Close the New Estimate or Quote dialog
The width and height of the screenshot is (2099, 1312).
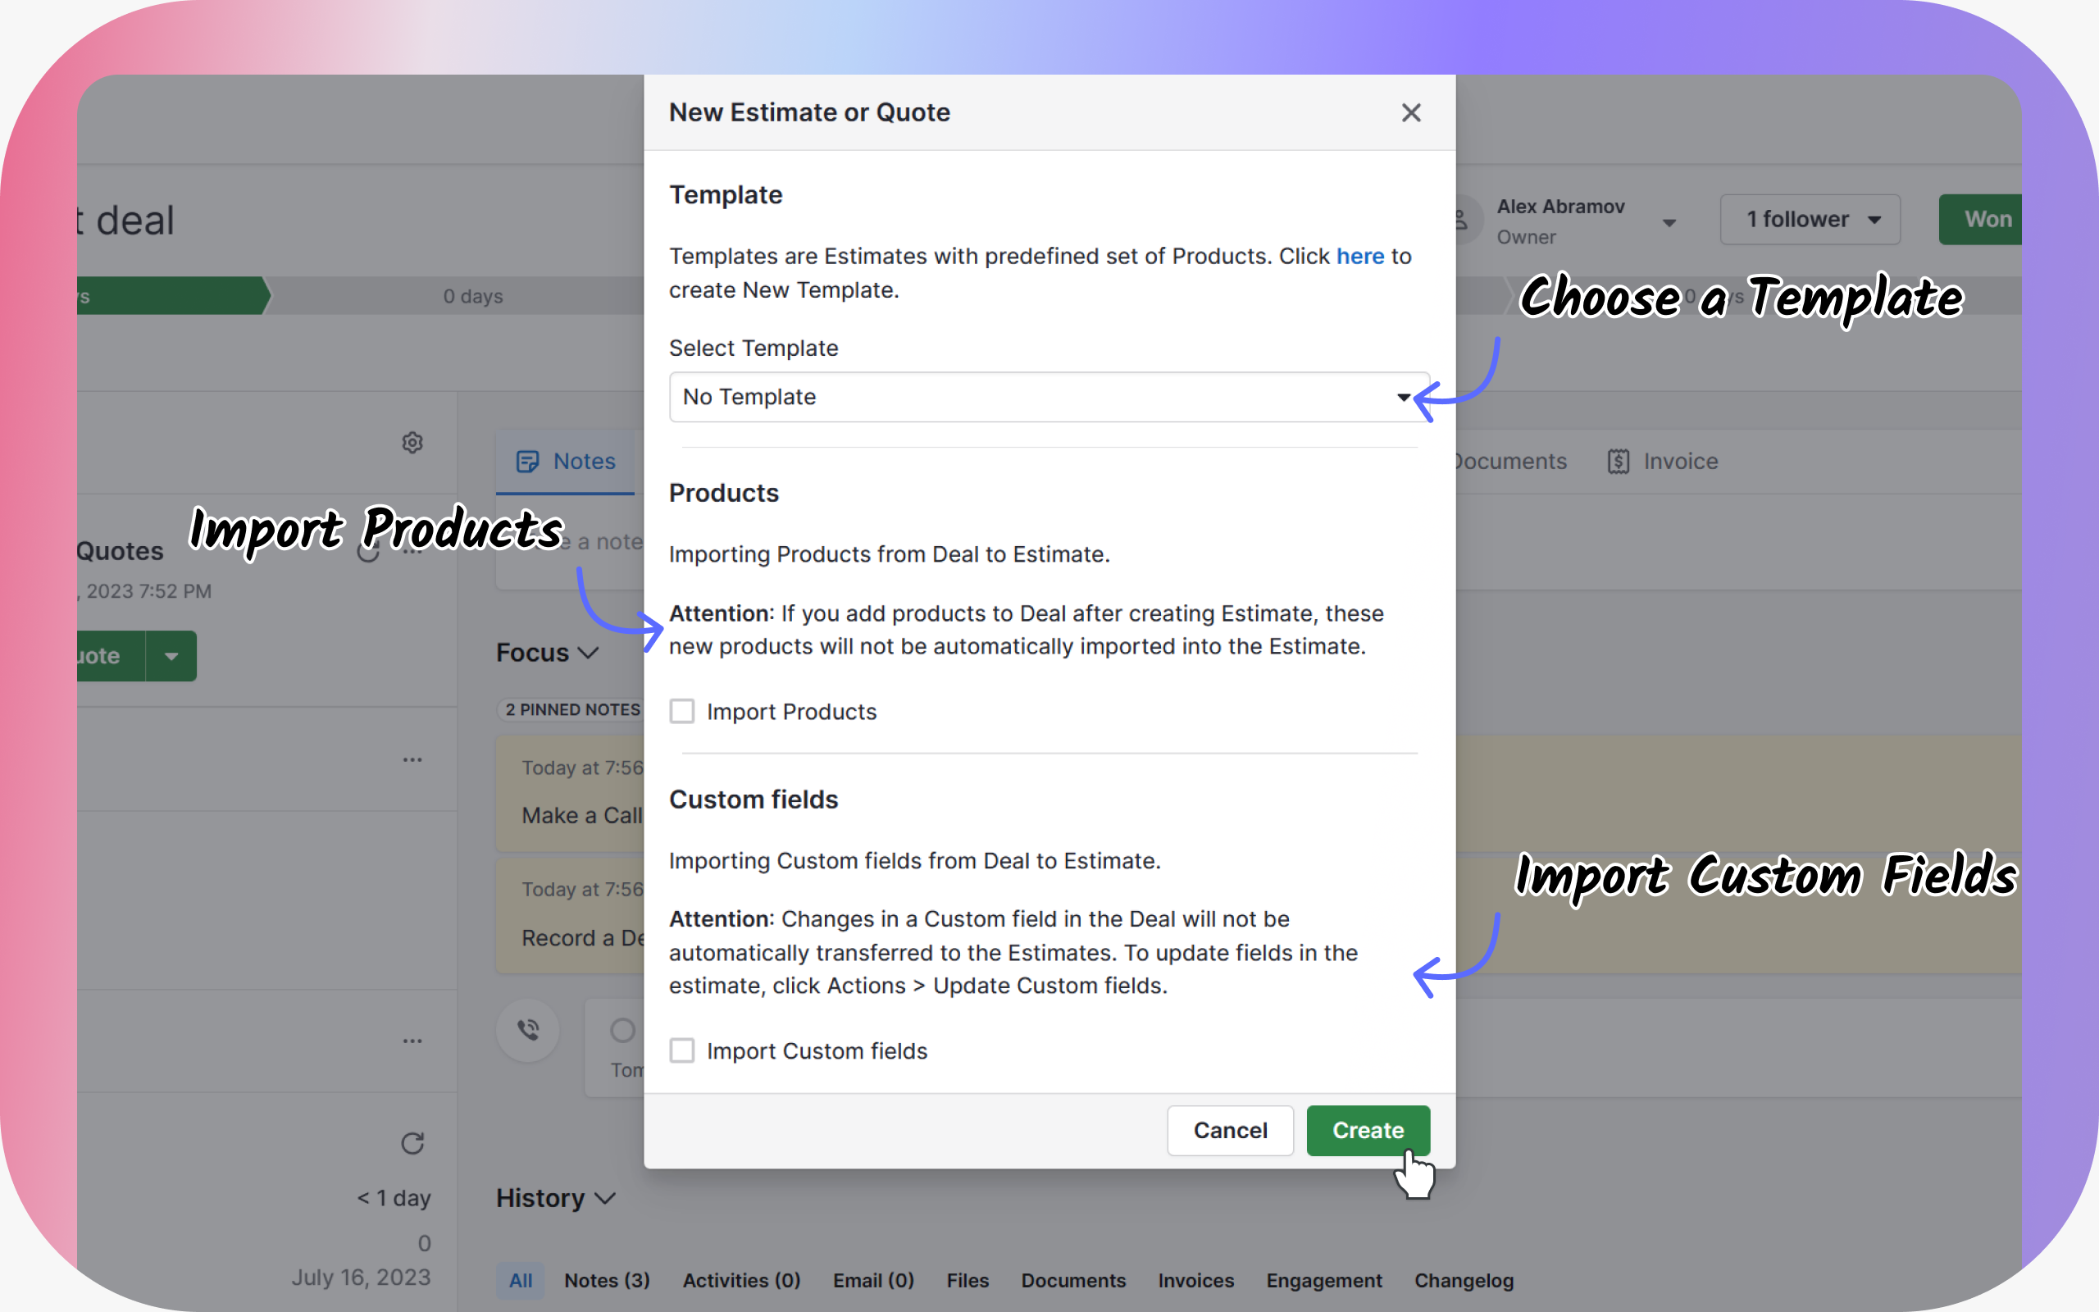pyautogui.click(x=1411, y=112)
